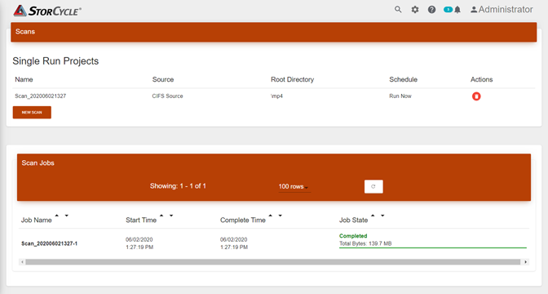Click the NEW SCAN button

tap(32, 113)
